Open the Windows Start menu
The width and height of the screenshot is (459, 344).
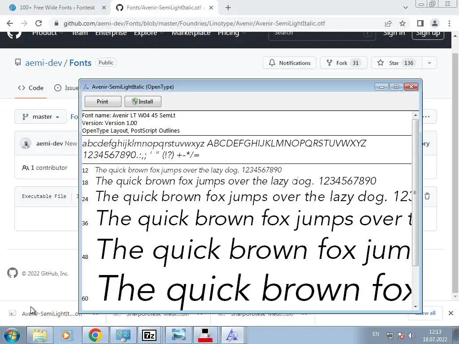pos(12,335)
